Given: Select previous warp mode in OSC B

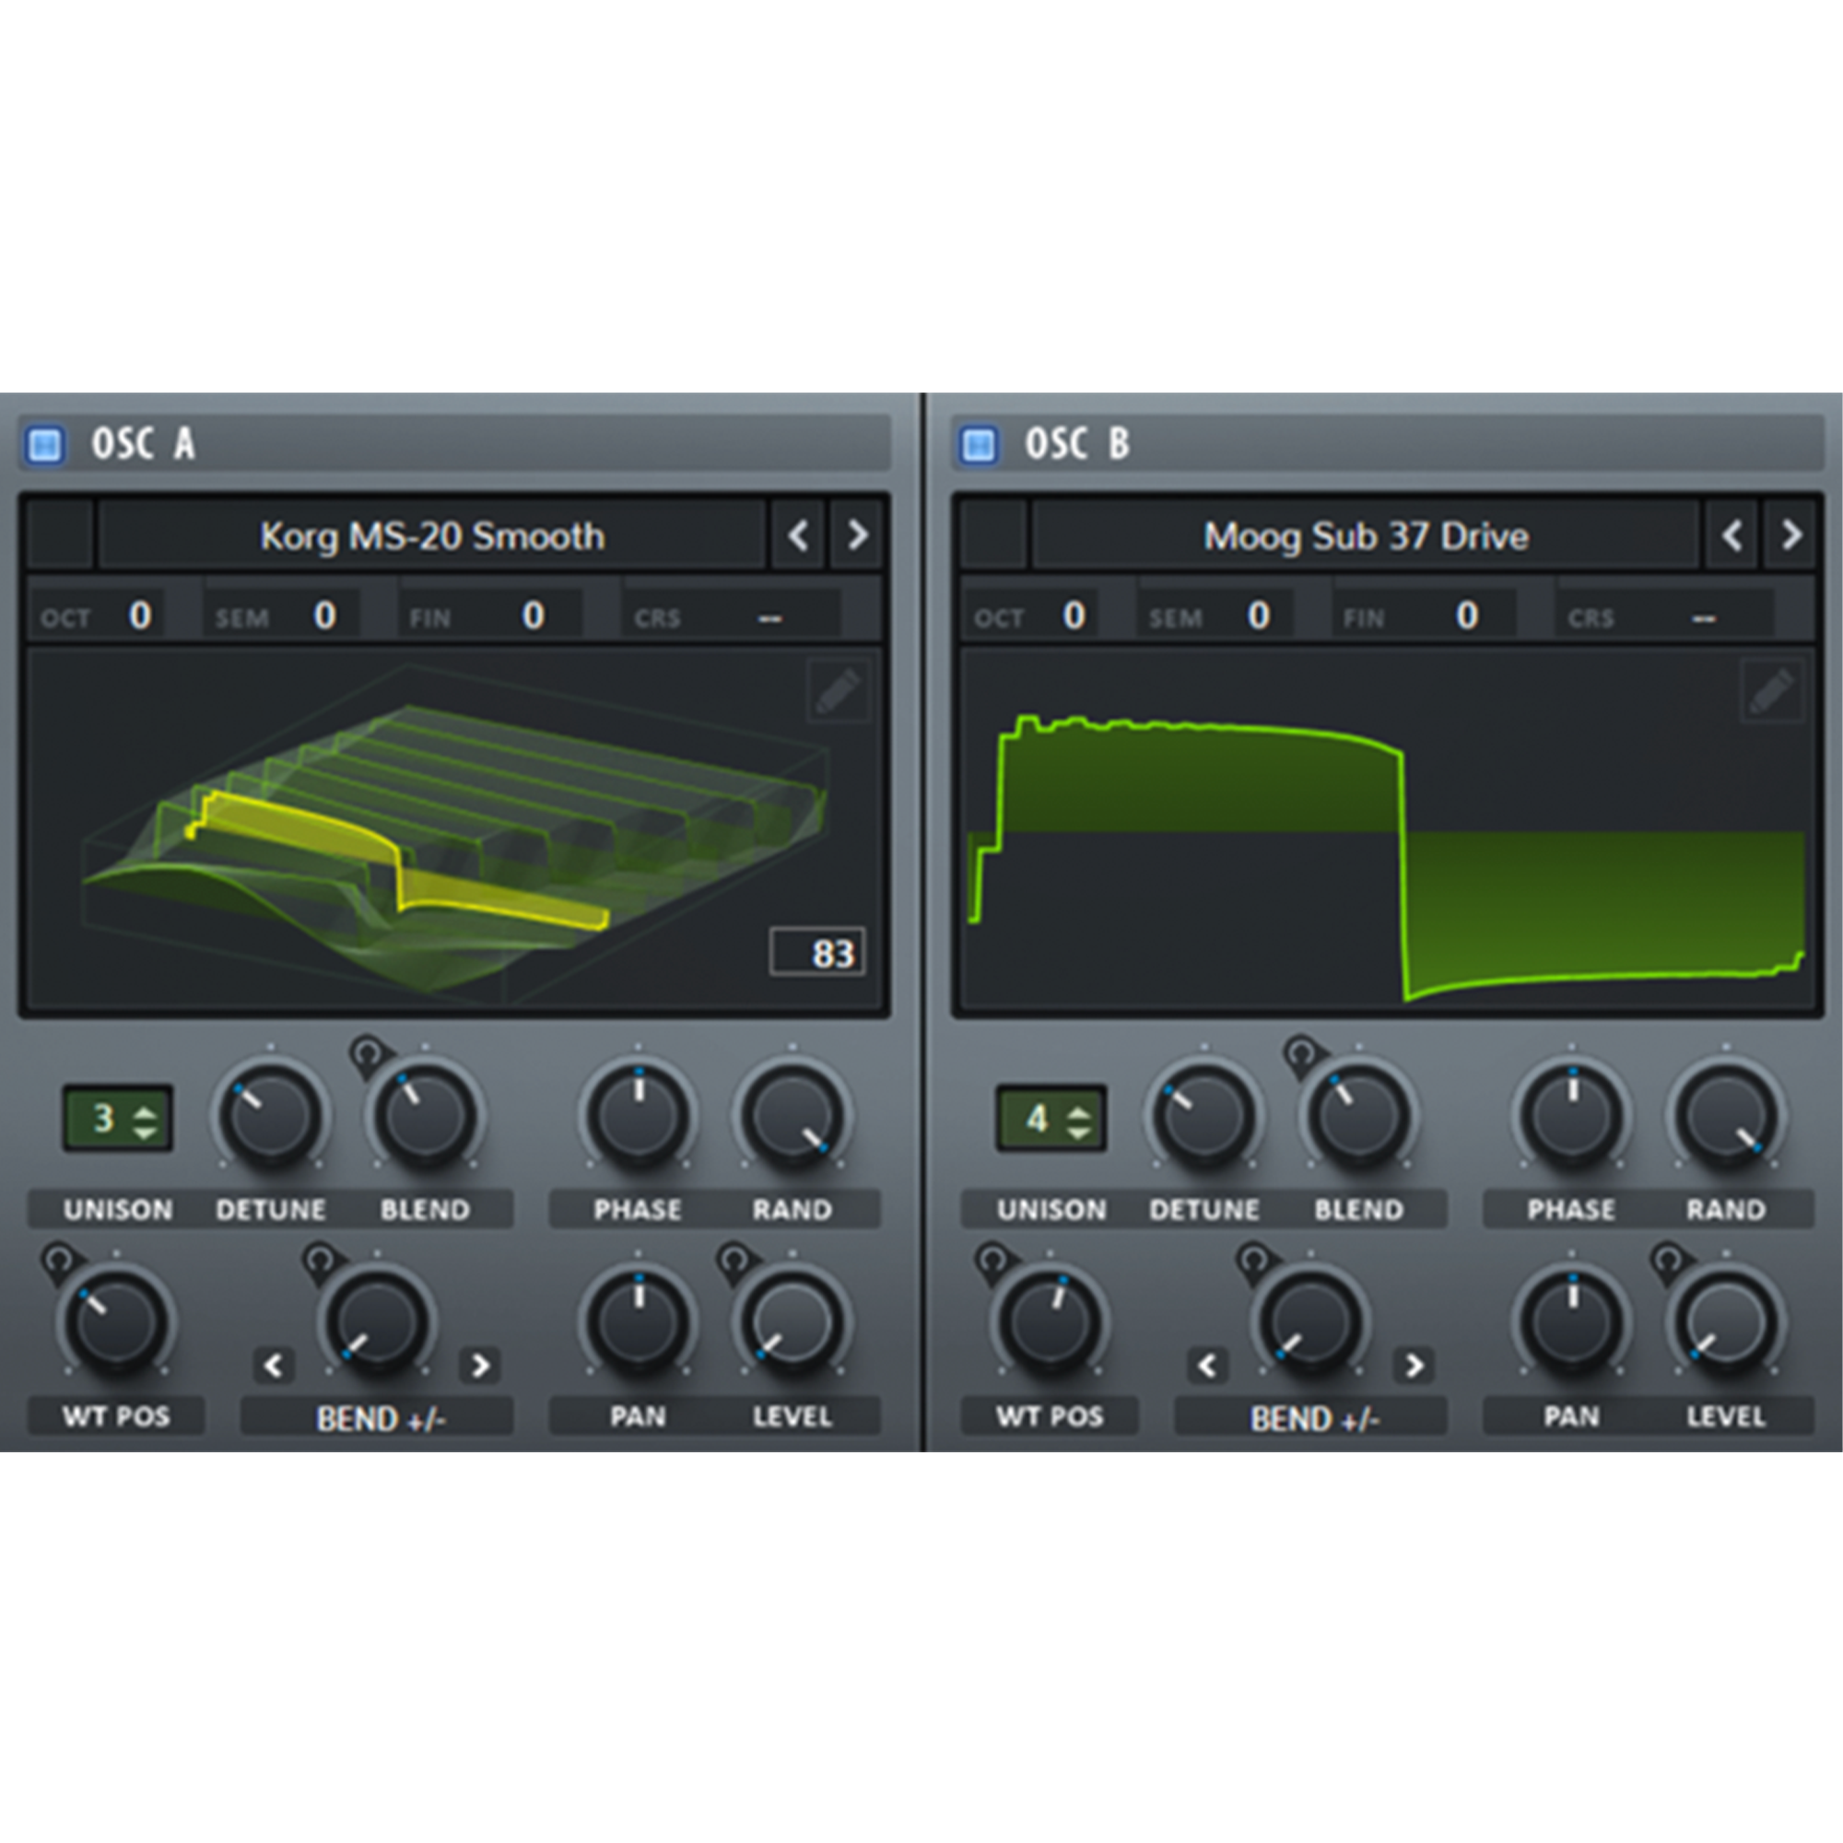Looking at the screenshot, I should pos(1208,1365).
